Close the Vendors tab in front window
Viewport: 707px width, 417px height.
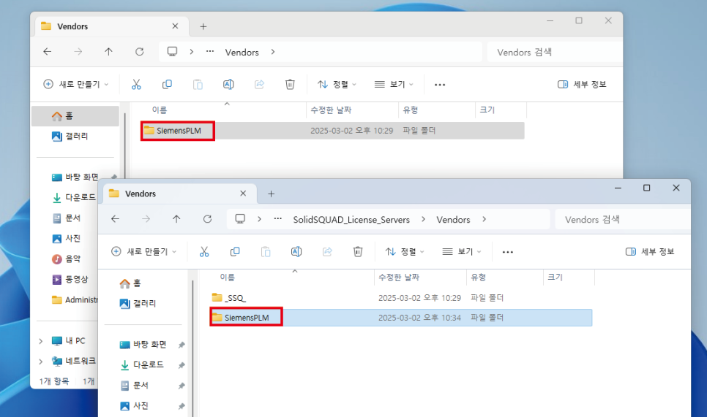(x=243, y=194)
